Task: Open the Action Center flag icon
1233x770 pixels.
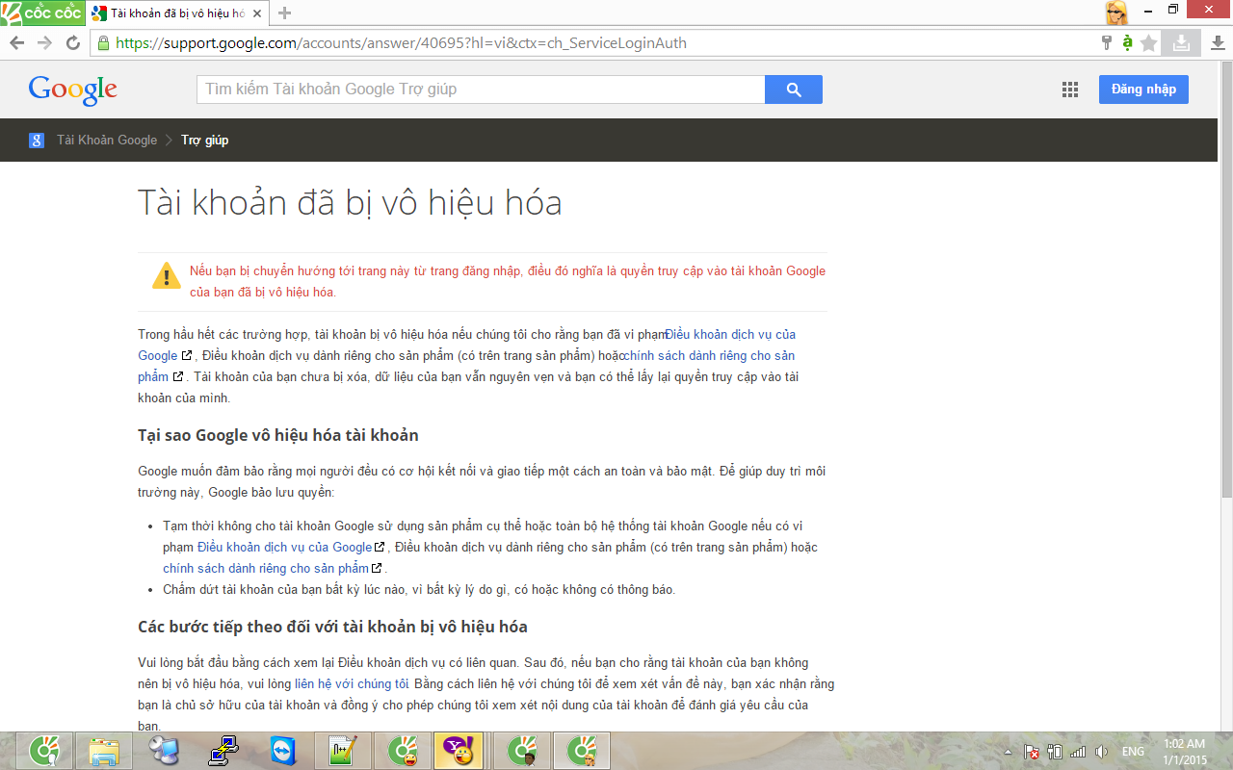Action: 1031,752
